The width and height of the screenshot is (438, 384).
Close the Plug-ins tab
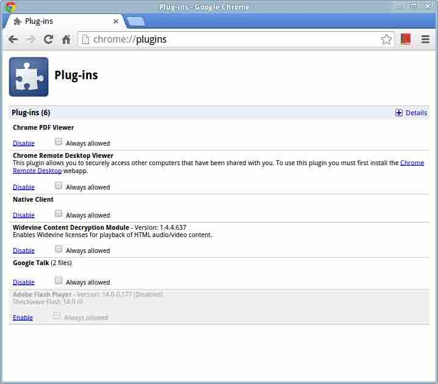[x=116, y=21]
